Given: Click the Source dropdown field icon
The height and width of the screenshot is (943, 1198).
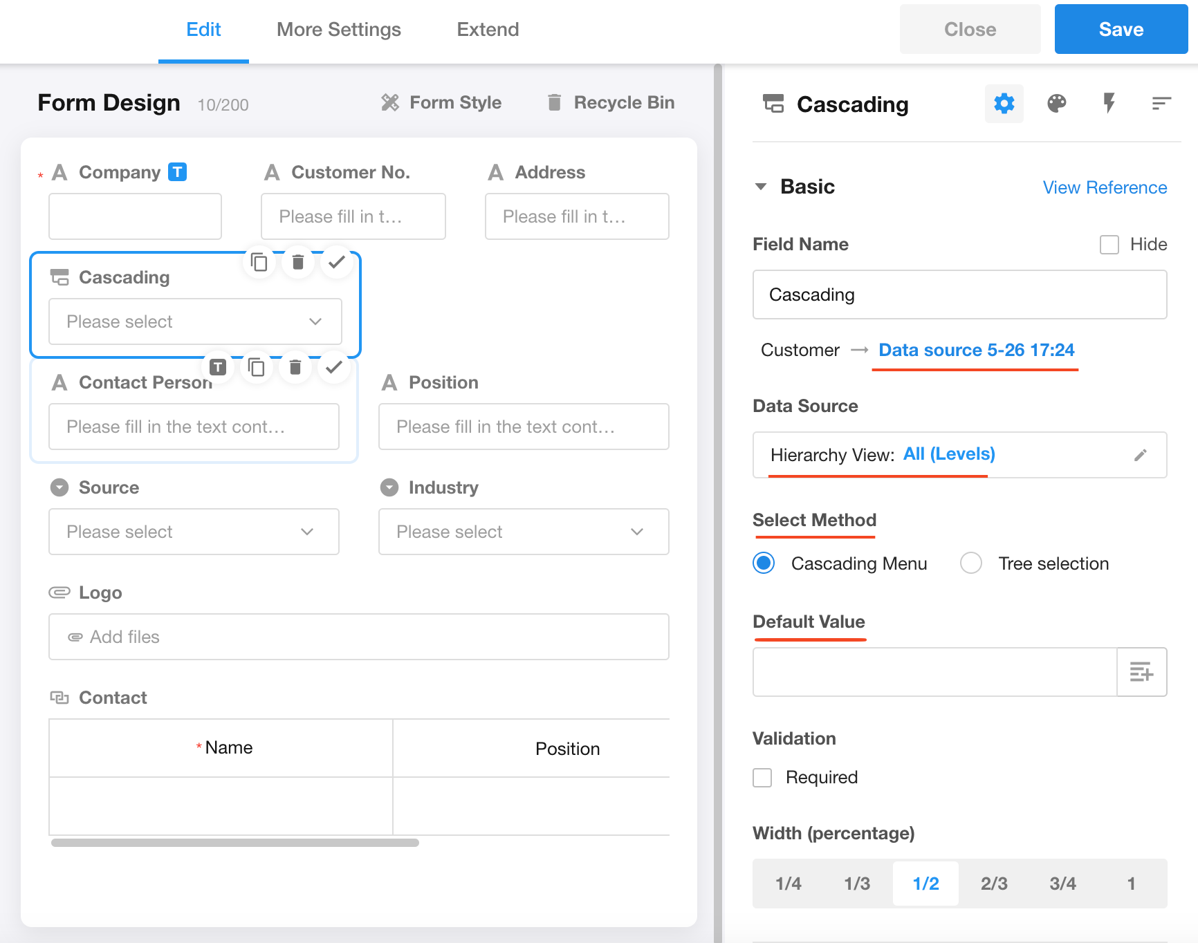Looking at the screenshot, I should point(59,487).
